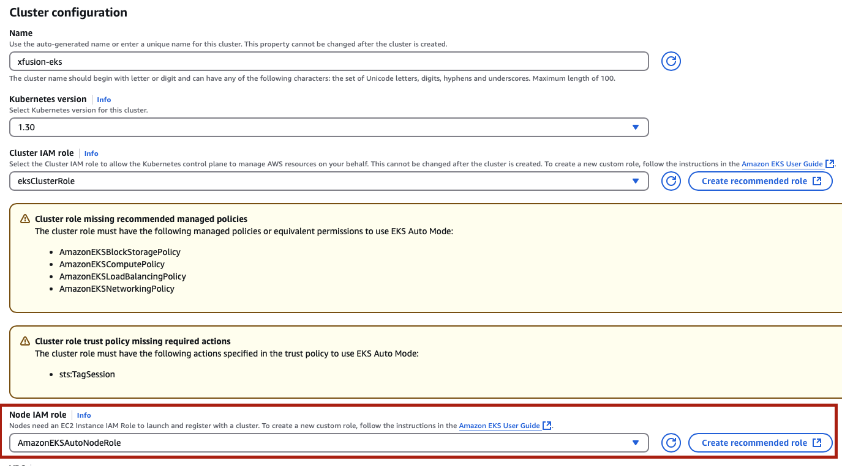Click external link icon after Cluster role User Guide
842x466 pixels.
pyautogui.click(x=830, y=164)
